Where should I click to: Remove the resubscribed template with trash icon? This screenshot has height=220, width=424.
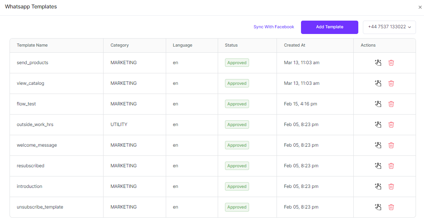391,166
